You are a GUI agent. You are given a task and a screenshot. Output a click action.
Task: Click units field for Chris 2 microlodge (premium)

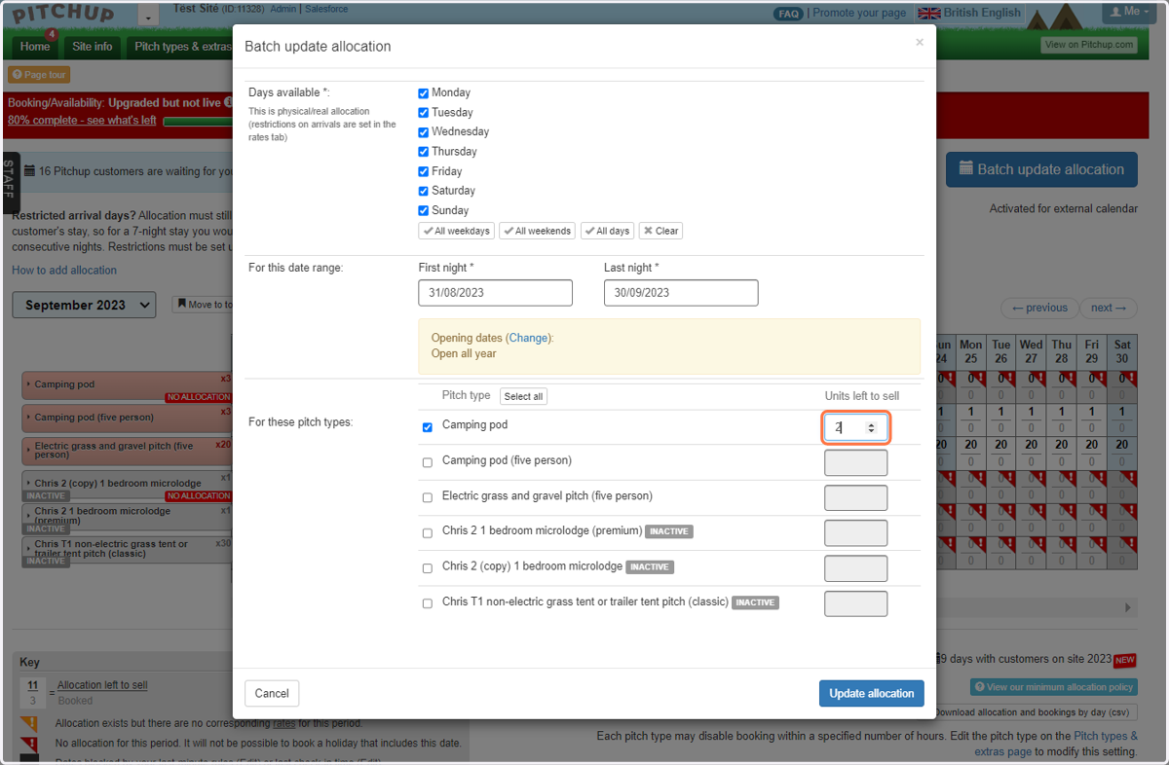(855, 533)
